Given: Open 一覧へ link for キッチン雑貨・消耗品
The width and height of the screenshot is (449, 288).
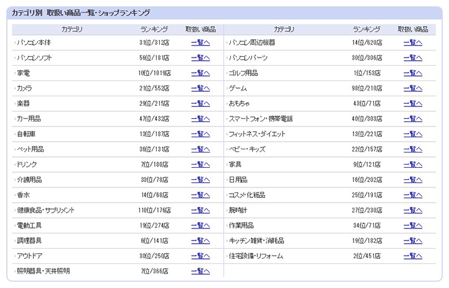Looking at the screenshot, I should point(413,241).
